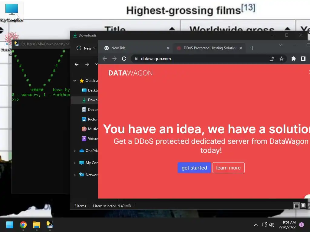The height and width of the screenshot is (232, 310).
Task: Click New button in Downloads window
Action: pyautogui.click(x=86, y=48)
